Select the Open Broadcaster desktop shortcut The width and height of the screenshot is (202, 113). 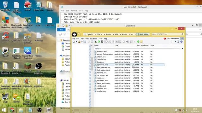point(39,68)
